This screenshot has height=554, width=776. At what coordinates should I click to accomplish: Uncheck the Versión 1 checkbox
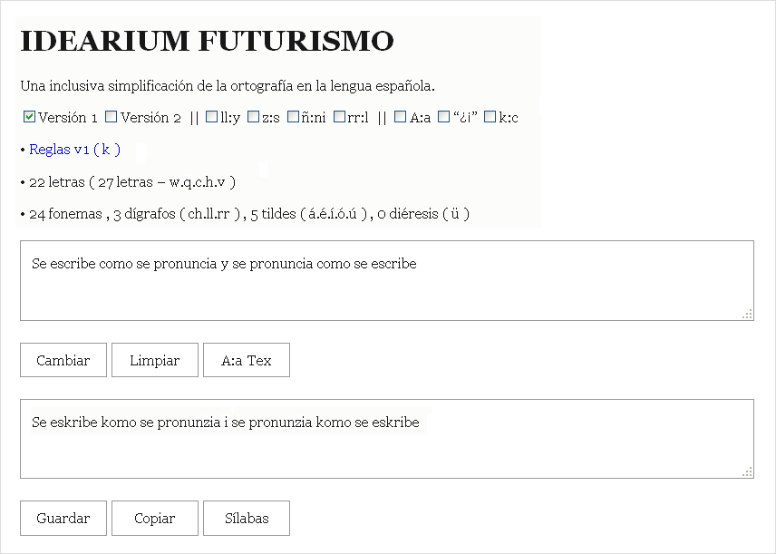point(29,117)
